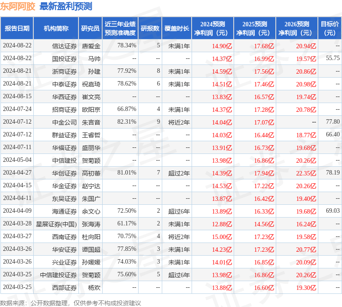Click the 研报数 column header
Viewport: 342px width, 307px height.
pos(150,29)
